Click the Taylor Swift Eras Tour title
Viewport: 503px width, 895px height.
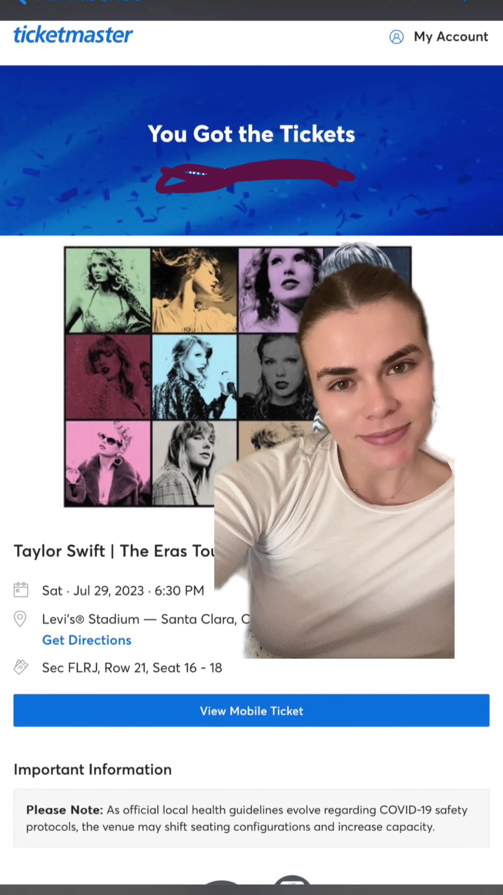114,551
